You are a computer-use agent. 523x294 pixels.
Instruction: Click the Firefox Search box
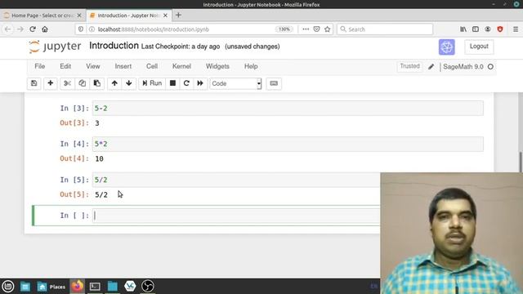click(x=385, y=29)
